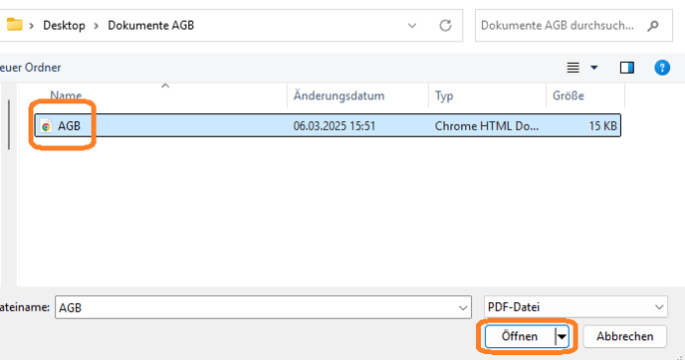Screen dimensions: 685x360
Task: Change the list view layout icon
Action: [x=572, y=68]
